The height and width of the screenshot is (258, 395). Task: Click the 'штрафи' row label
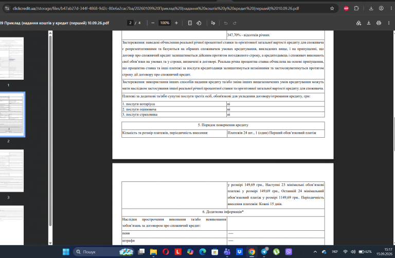coord(129,241)
